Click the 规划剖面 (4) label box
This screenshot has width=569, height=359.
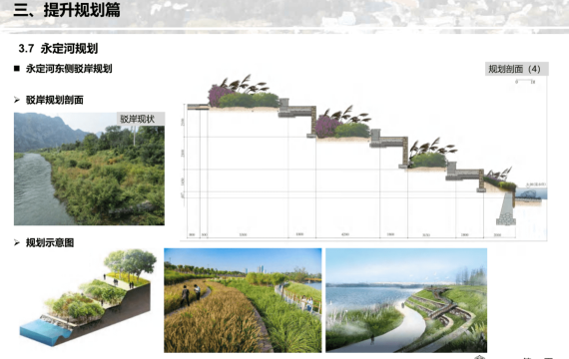517,69
